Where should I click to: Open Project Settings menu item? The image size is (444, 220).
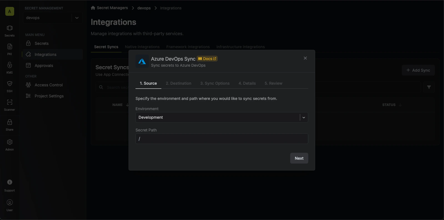pyautogui.click(x=53, y=96)
